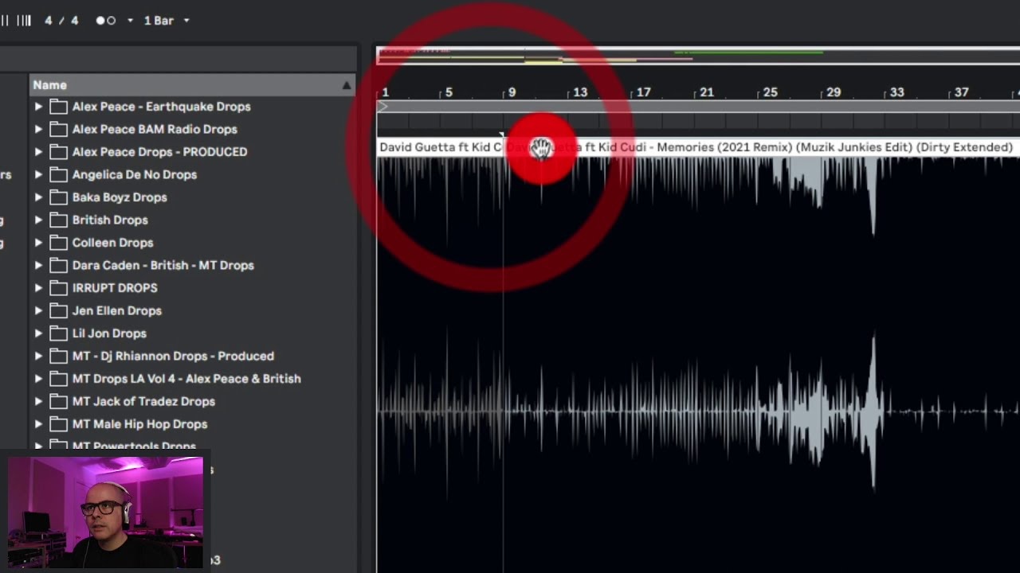The image size is (1020, 573).
Task: Click the British Drops folder icon
Action: point(58,220)
